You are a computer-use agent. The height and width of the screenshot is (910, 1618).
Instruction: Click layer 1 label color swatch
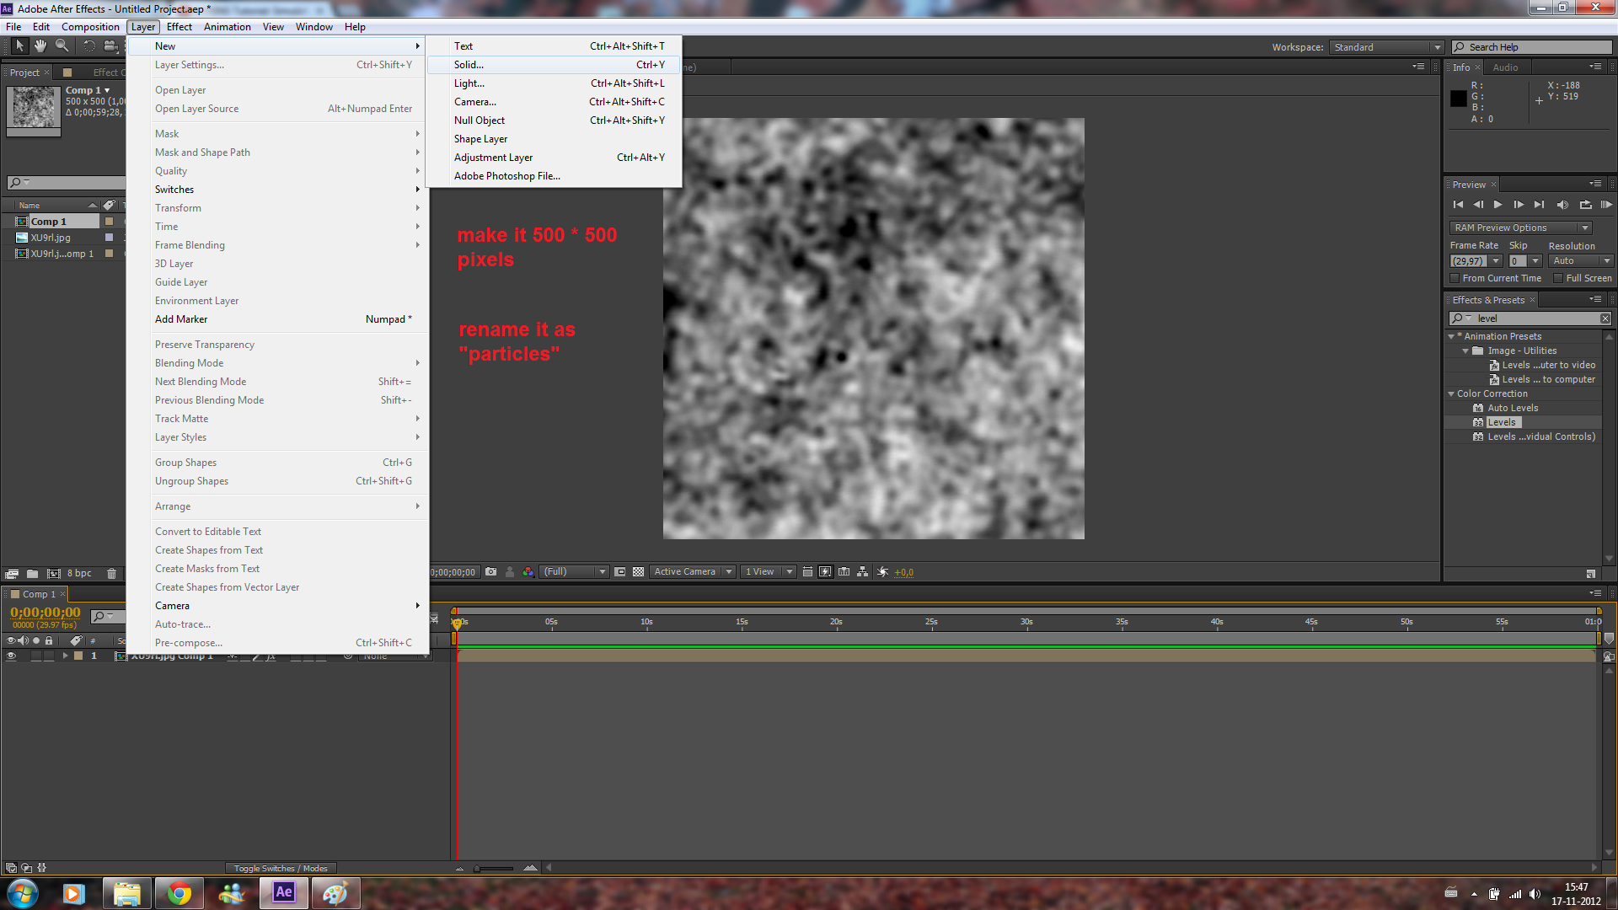click(x=78, y=656)
